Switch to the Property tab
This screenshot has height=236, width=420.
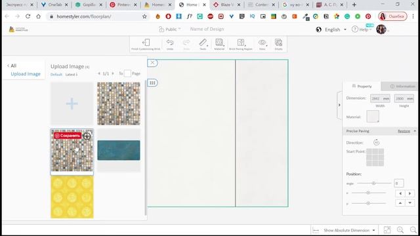362,86
